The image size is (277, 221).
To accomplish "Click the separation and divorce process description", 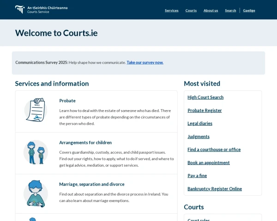I will (114, 198).
